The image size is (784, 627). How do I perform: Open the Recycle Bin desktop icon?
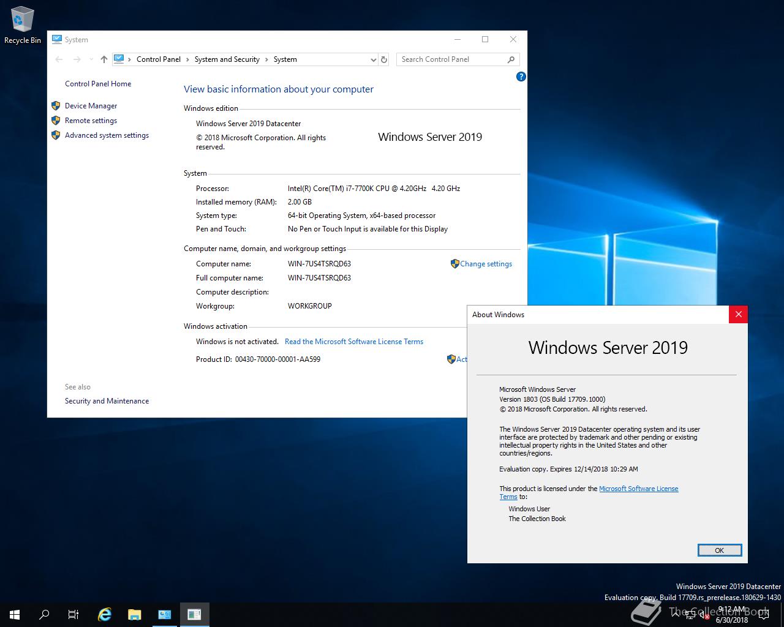pos(23,25)
